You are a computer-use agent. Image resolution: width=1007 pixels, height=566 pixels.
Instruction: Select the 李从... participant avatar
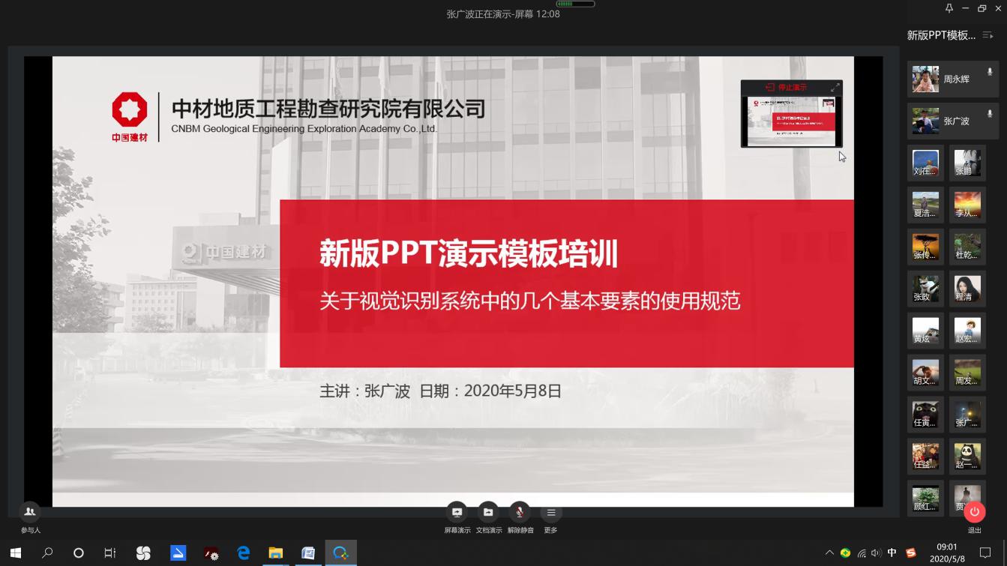click(x=967, y=205)
